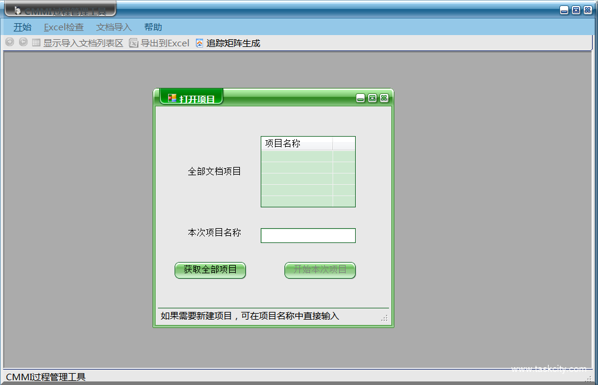Select 追踪矩阵生成 in the toolbar

coord(234,42)
